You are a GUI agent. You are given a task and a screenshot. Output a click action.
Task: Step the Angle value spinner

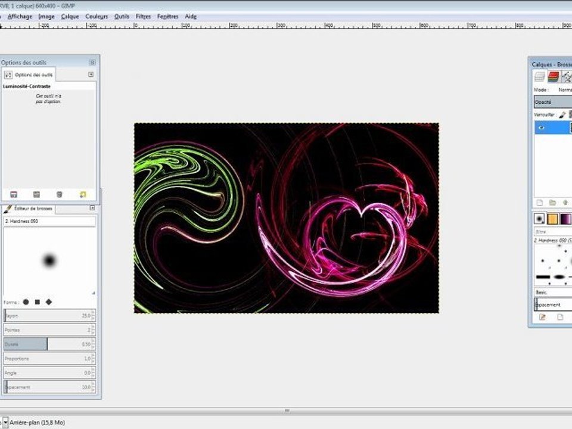click(x=94, y=373)
